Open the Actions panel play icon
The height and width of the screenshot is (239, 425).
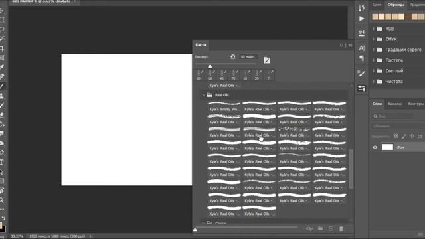click(x=361, y=19)
